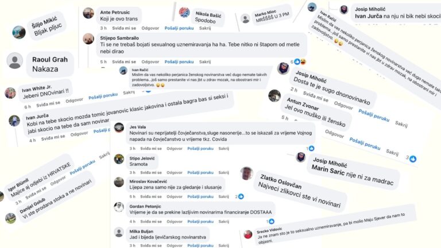
Task: Open Gordan Petonjic's profile picture
Action: (x=119, y=207)
